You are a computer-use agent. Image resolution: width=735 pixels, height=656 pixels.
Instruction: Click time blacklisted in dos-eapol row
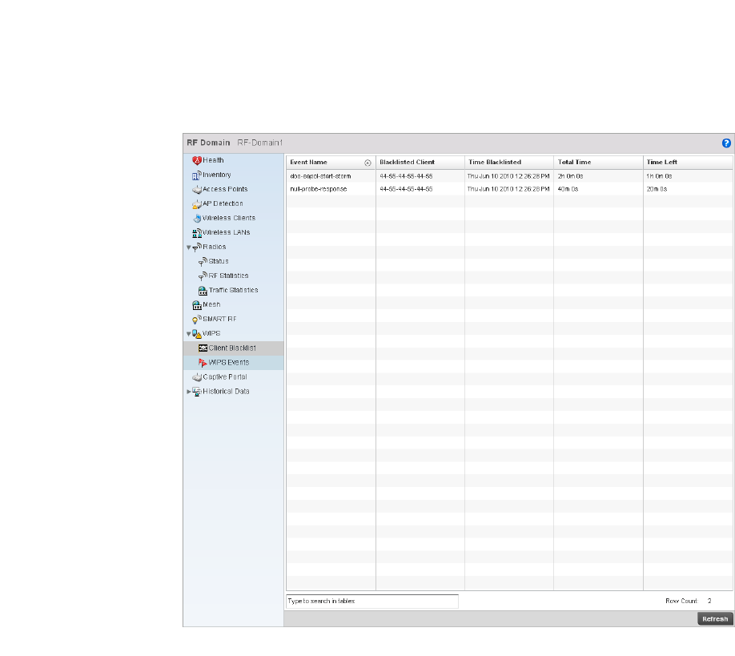pyautogui.click(x=508, y=176)
